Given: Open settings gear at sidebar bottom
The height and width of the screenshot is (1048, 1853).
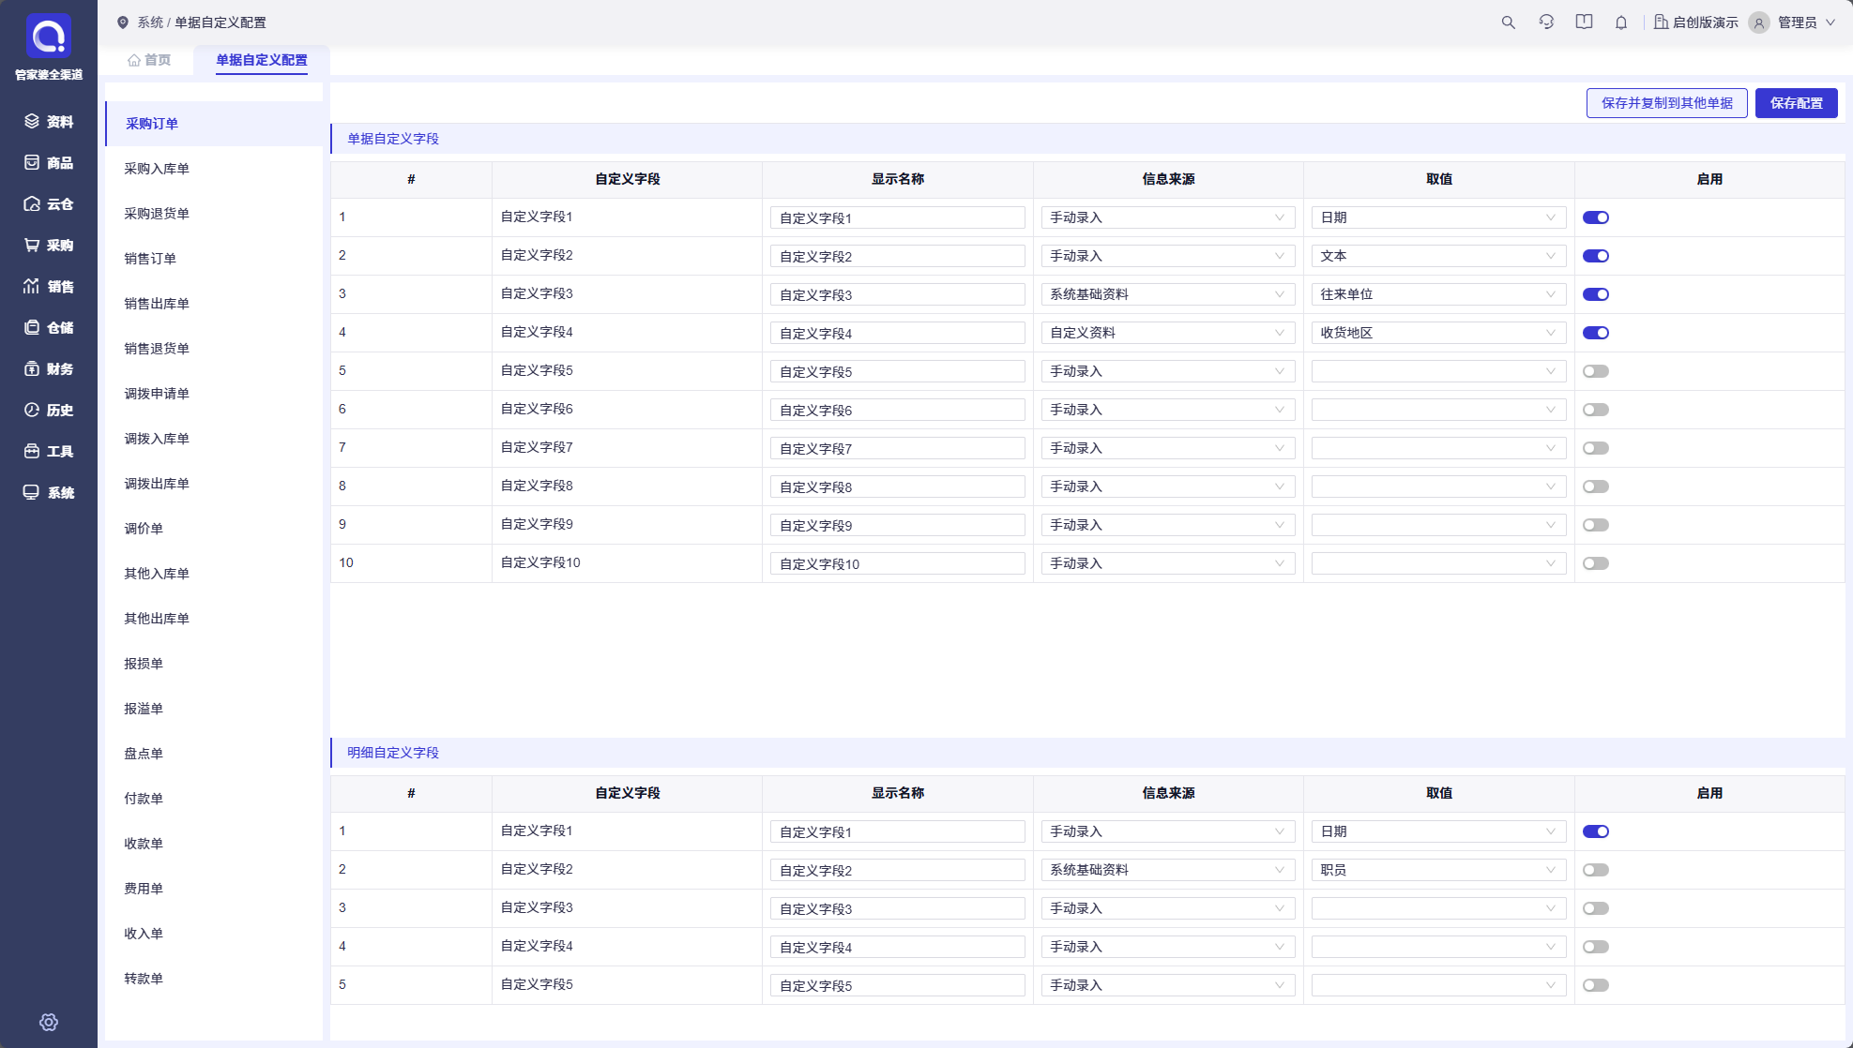Looking at the screenshot, I should [x=49, y=1023].
